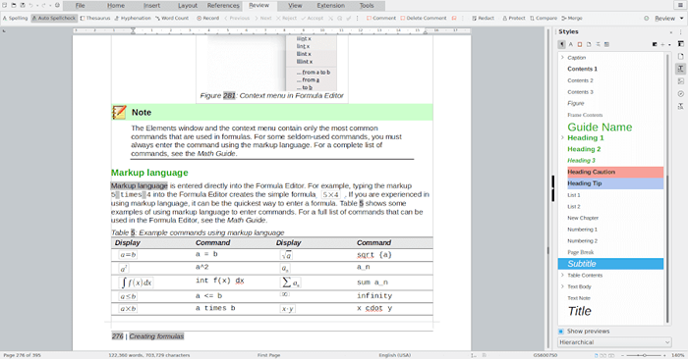This screenshot has width=688, height=359.
Task: Select Paragraph Styles icon in Styles panel
Action: pyautogui.click(x=561, y=44)
